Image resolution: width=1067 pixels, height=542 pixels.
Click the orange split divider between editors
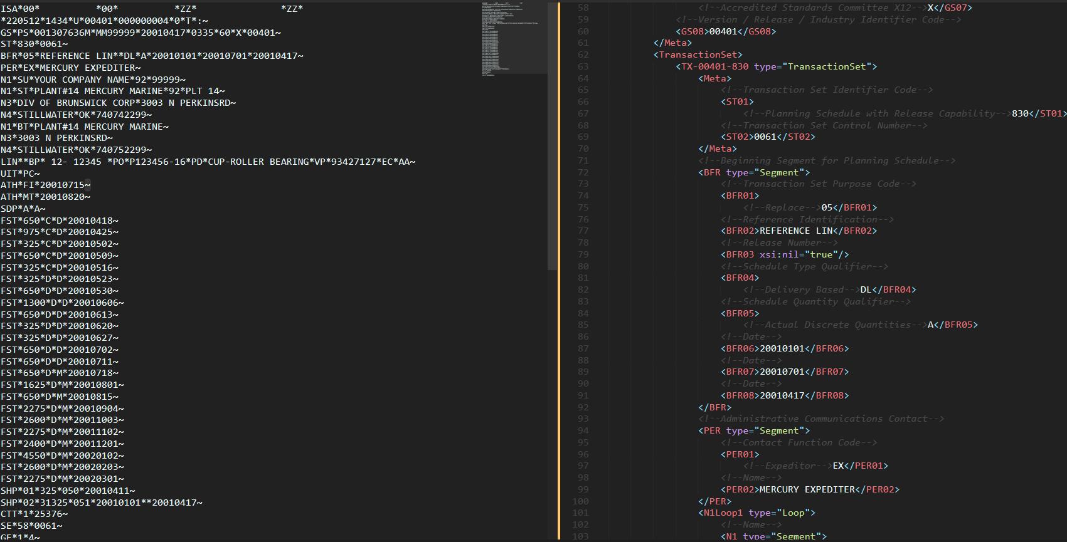pyautogui.click(x=558, y=271)
